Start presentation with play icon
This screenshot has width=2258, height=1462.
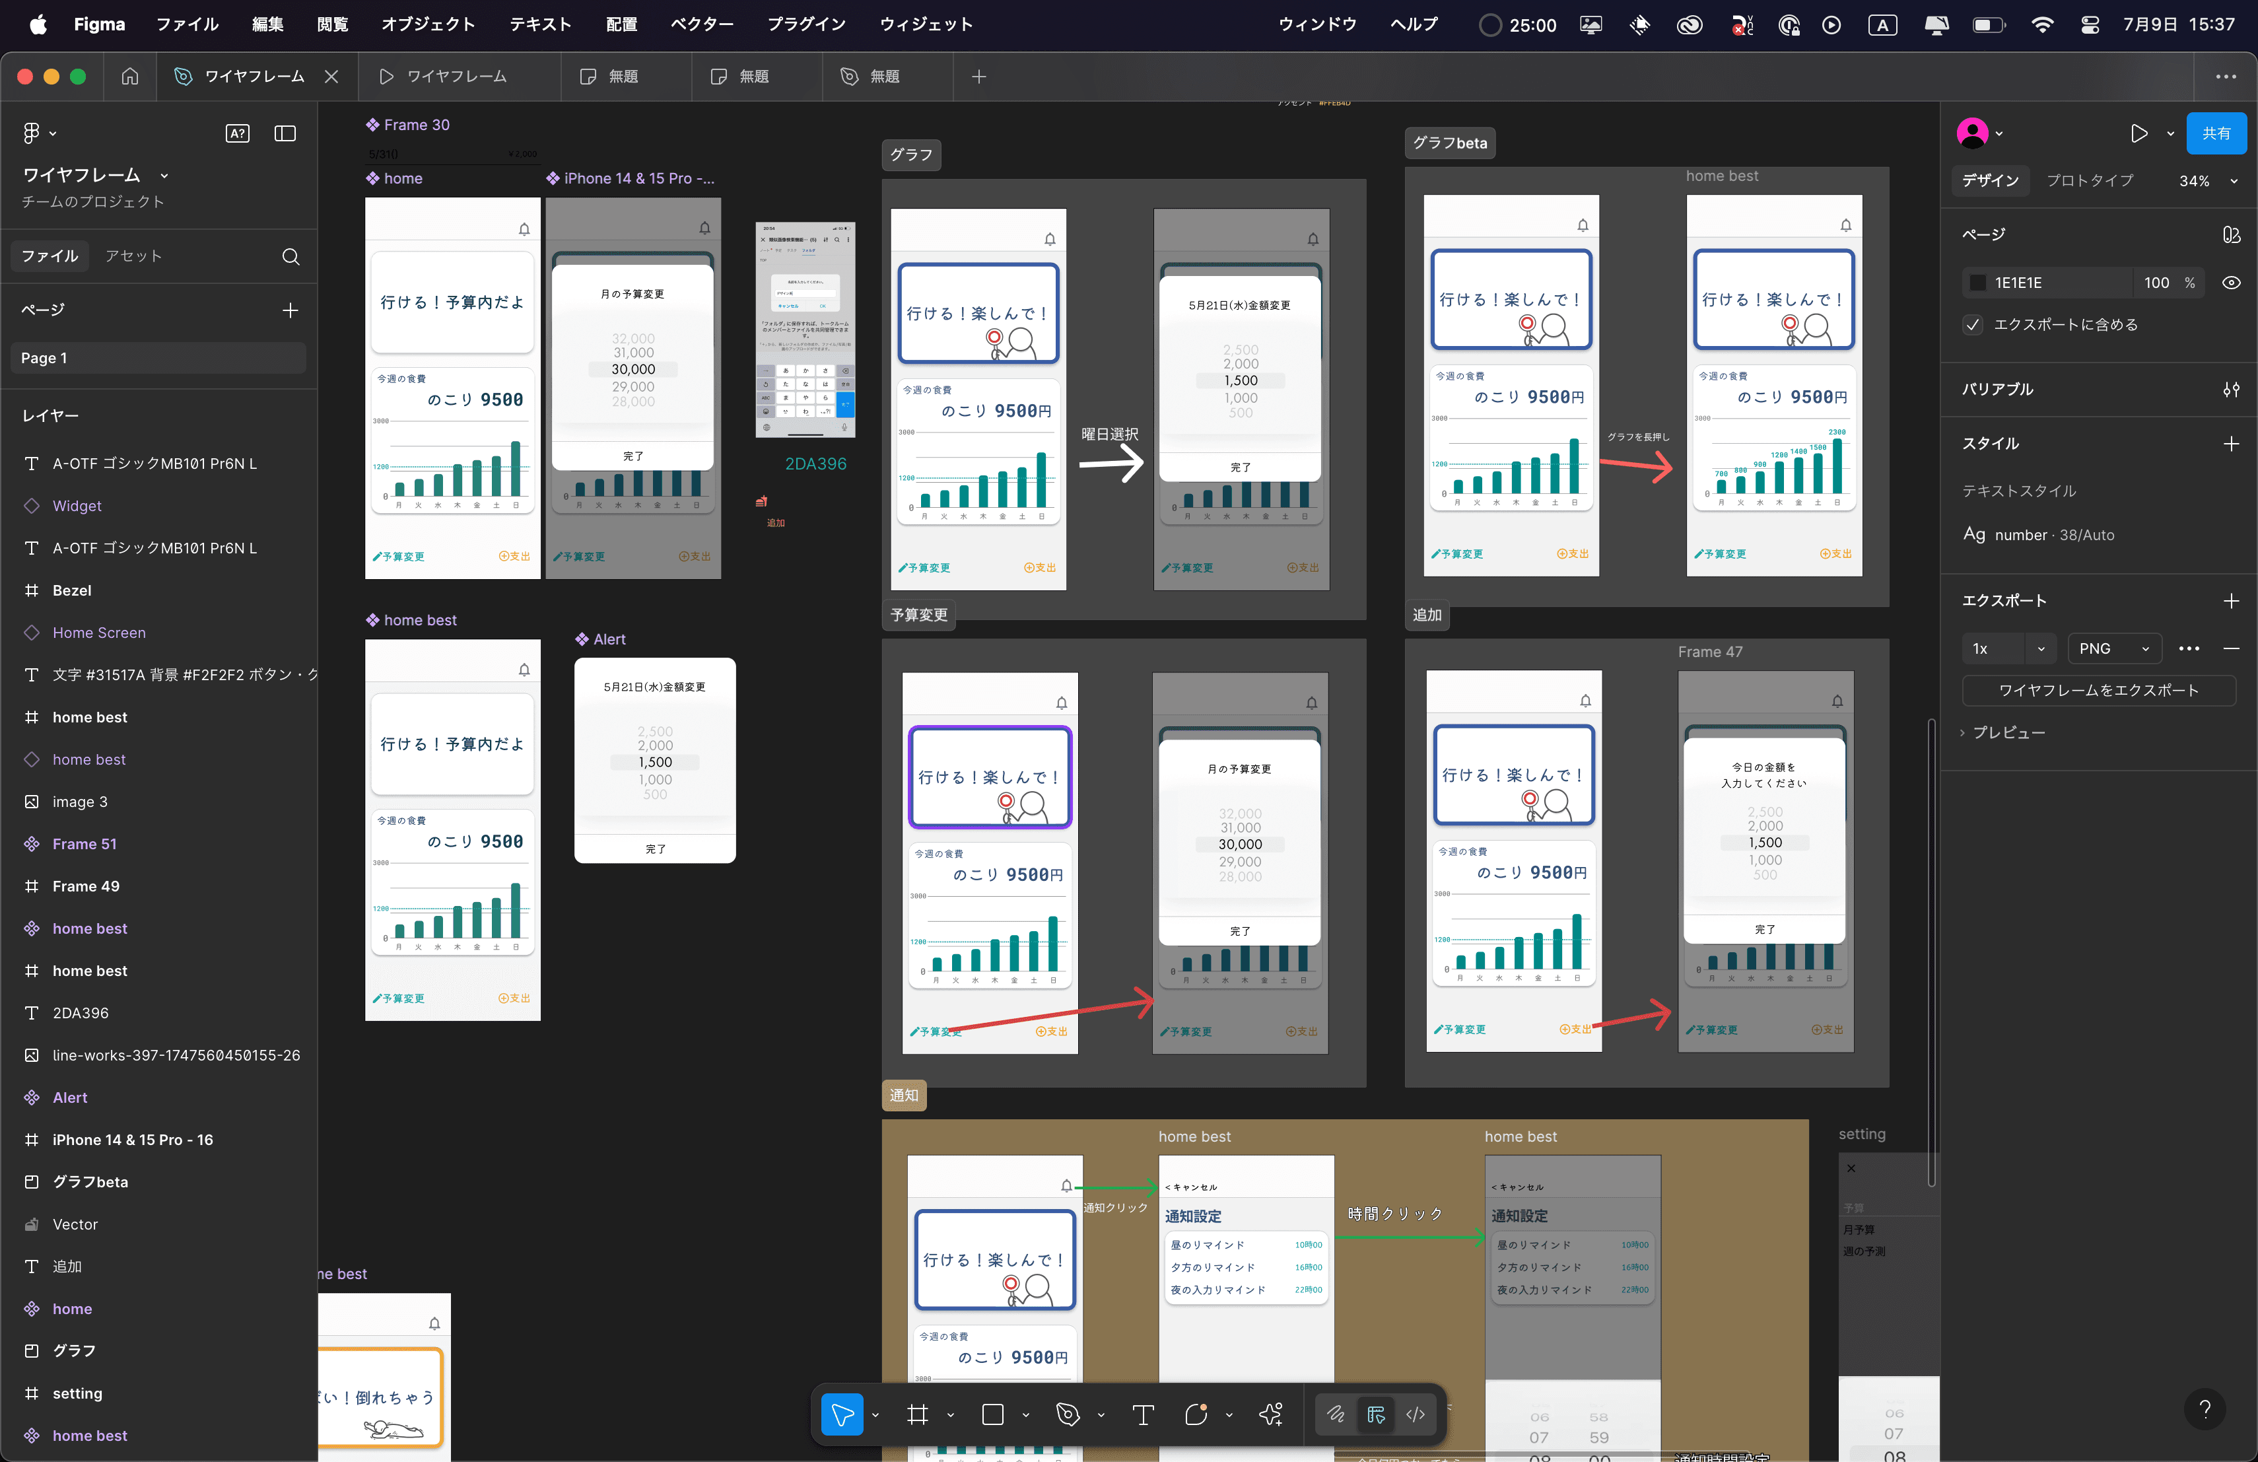point(2138,133)
